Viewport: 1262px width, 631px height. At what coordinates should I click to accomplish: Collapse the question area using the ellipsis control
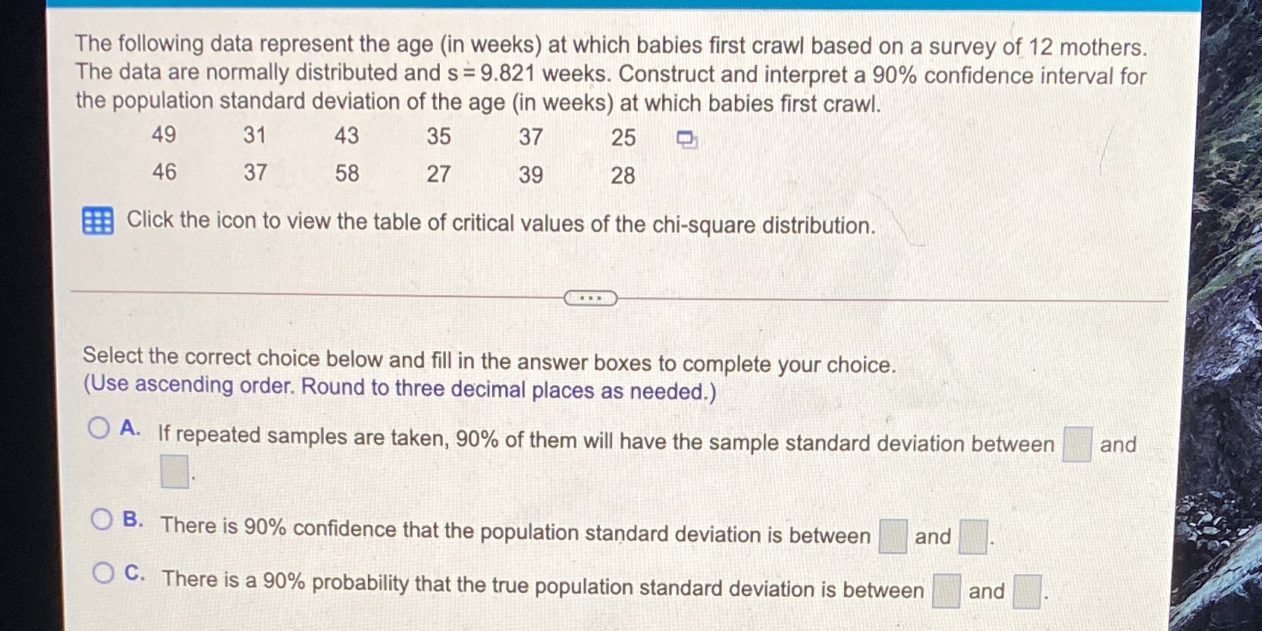pos(590,299)
